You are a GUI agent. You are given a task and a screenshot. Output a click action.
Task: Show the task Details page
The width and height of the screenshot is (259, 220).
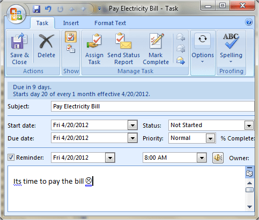click(x=71, y=49)
